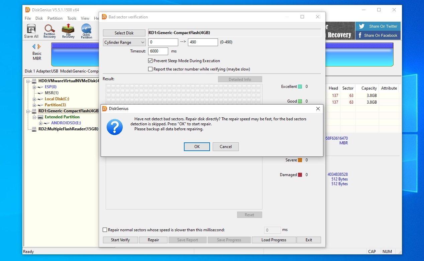Image resolution: width=424 pixels, height=261 pixels.
Task: Click the Timeout field showing 6000
Action: (x=158, y=51)
